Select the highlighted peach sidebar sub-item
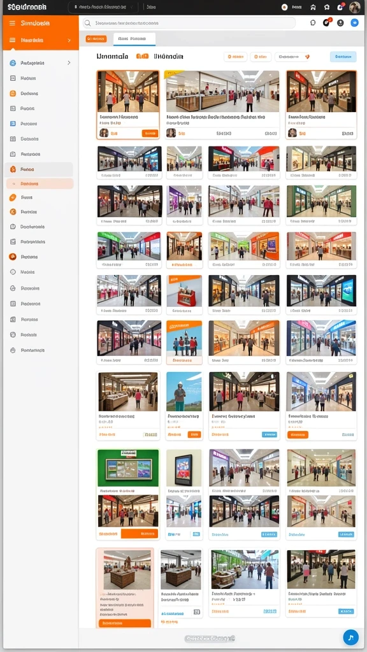 (x=40, y=183)
